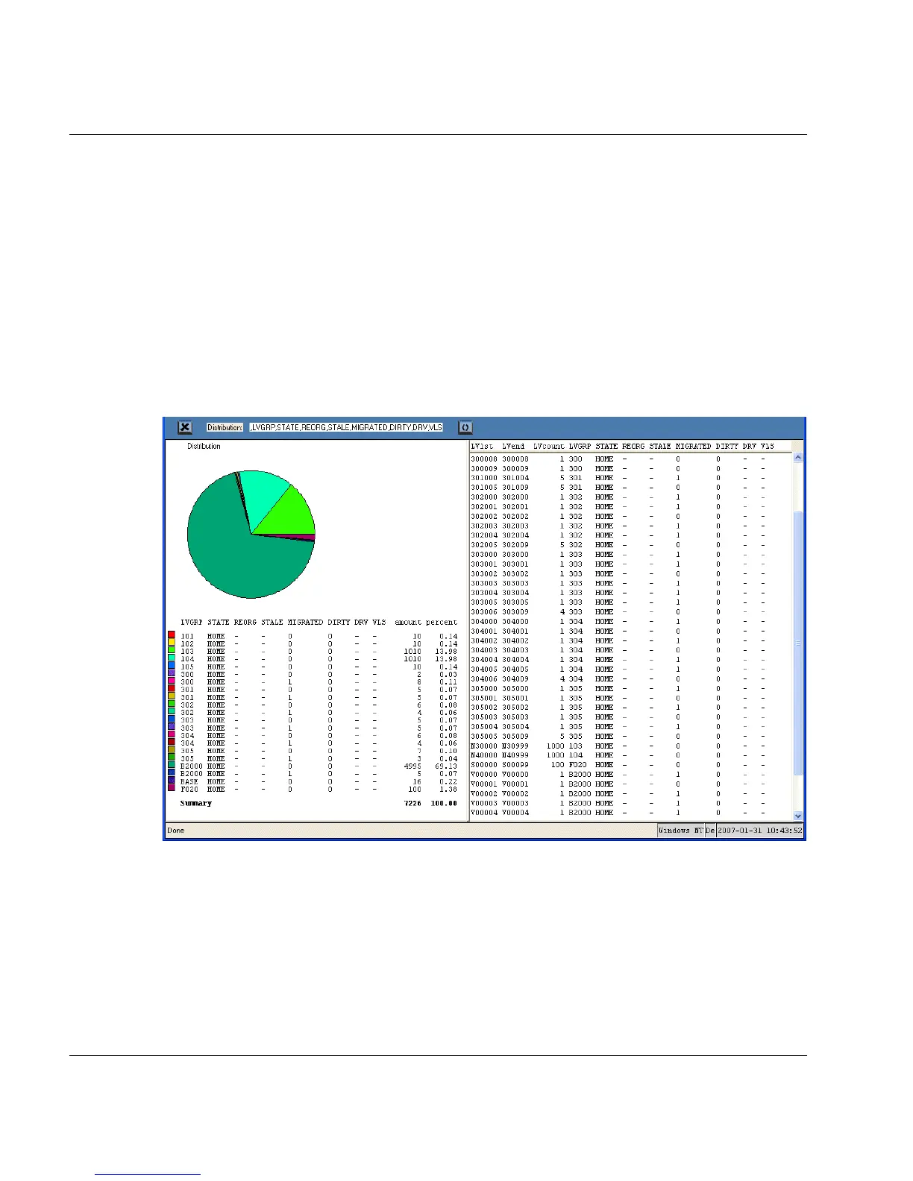
Task: Click the LVend value 'N30999'
Action: pyautogui.click(x=515, y=746)
